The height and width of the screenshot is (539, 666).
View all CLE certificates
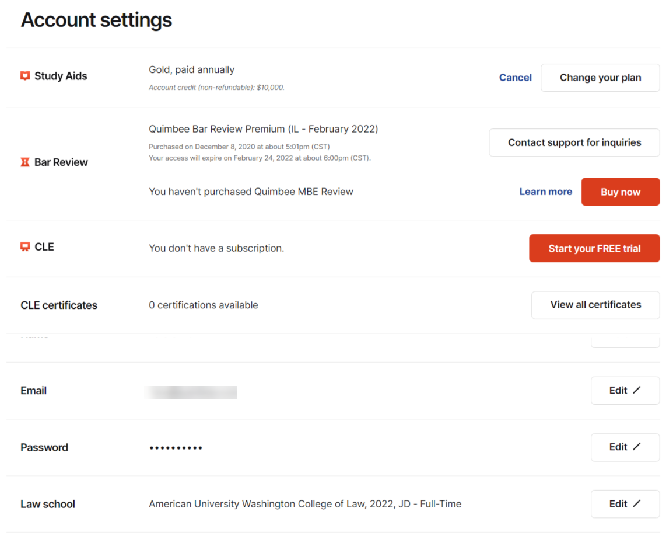pos(595,305)
